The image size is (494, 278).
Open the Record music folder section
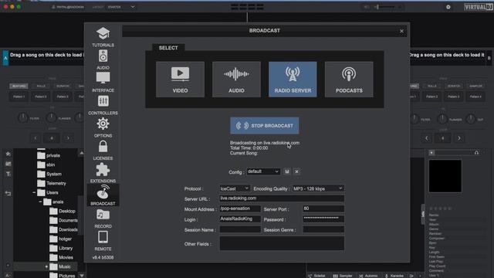click(103, 219)
